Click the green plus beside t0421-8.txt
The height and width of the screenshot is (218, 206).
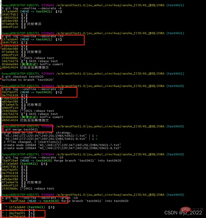pos(97,139)
